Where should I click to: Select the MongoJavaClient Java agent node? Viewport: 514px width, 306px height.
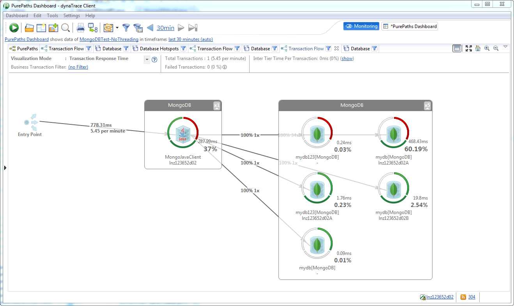(x=183, y=133)
